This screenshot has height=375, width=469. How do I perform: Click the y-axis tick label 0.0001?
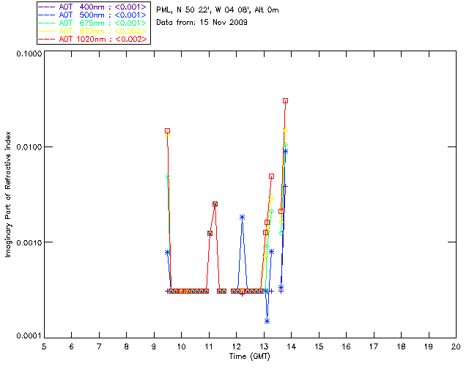[29, 336]
